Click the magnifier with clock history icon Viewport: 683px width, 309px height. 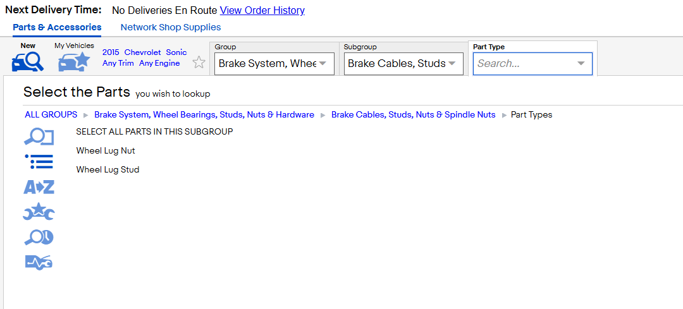39,237
